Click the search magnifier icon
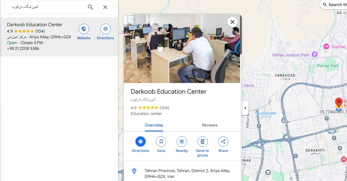347x181 pixels. (x=91, y=7)
